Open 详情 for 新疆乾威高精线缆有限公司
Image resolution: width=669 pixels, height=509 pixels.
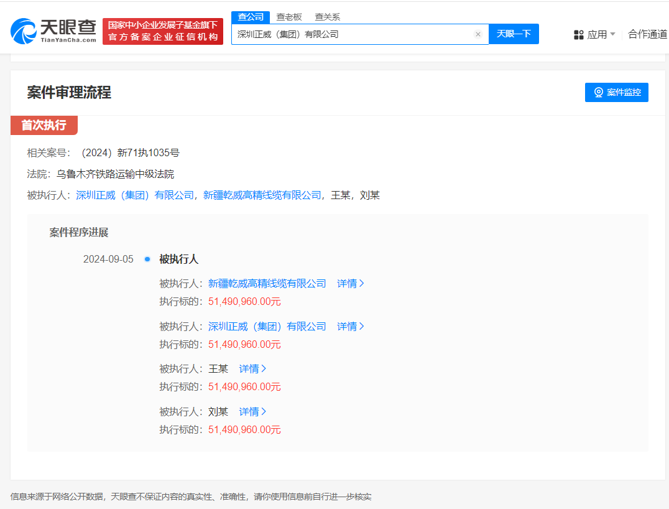coord(350,284)
